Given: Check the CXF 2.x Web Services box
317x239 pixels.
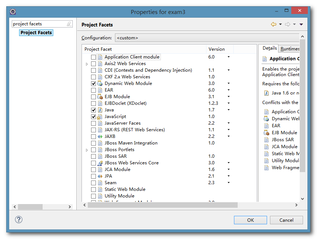Looking at the screenshot, I should click(x=93, y=77).
